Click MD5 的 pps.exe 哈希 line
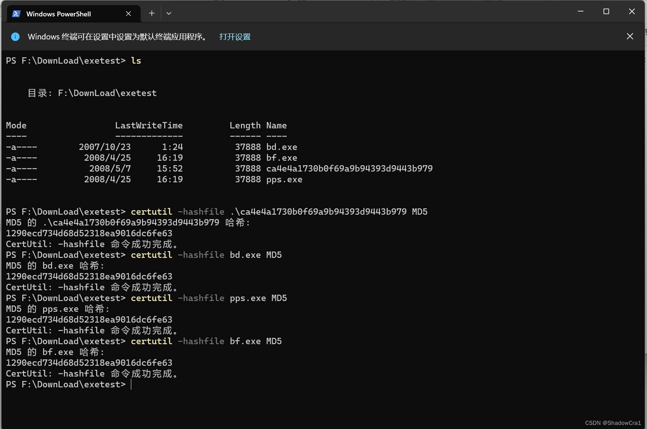Viewport: 647px width, 429px height. coord(58,309)
